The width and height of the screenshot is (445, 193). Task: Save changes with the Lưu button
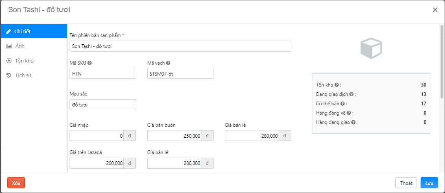pos(429,183)
